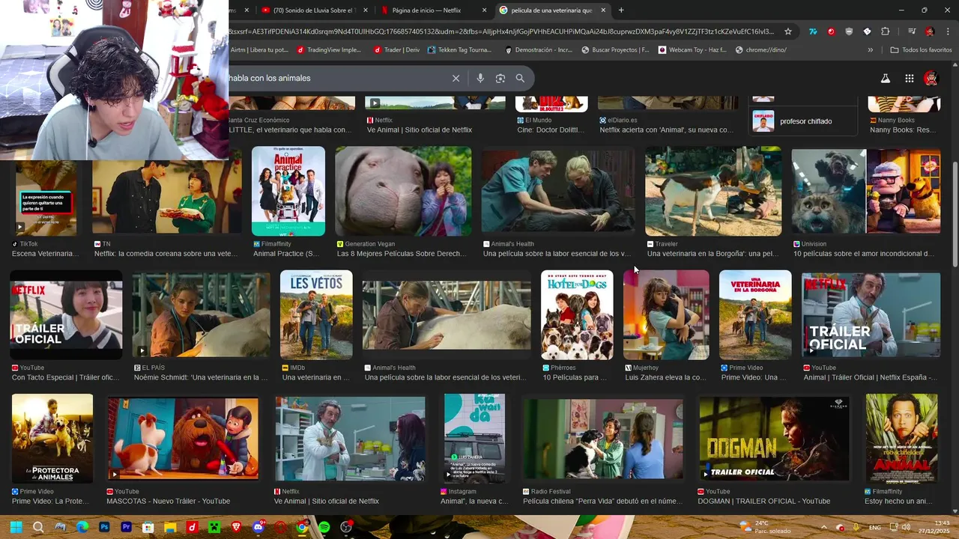Image resolution: width=959 pixels, height=539 pixels.
Task: Open the volume control in system tray
Action: click(907, 527)
